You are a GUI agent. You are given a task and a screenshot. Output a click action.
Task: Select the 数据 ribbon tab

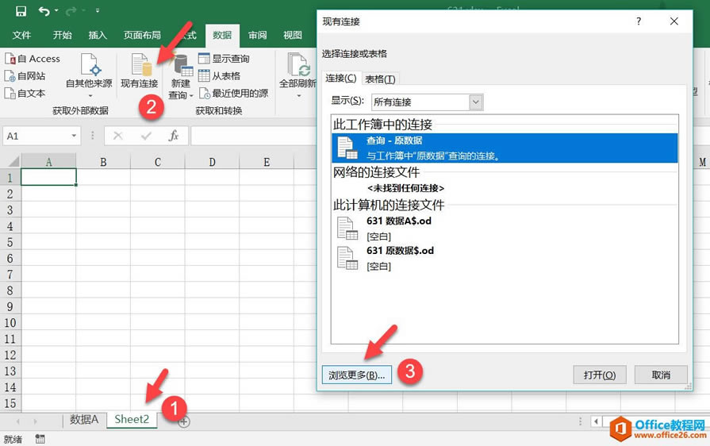[x=222, y=36]
